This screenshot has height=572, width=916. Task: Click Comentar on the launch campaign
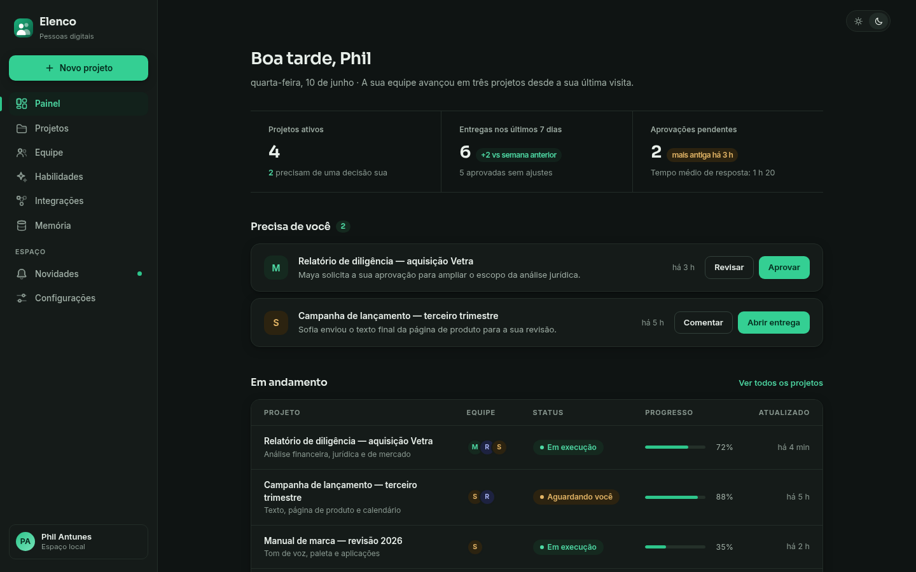[704, 323]
